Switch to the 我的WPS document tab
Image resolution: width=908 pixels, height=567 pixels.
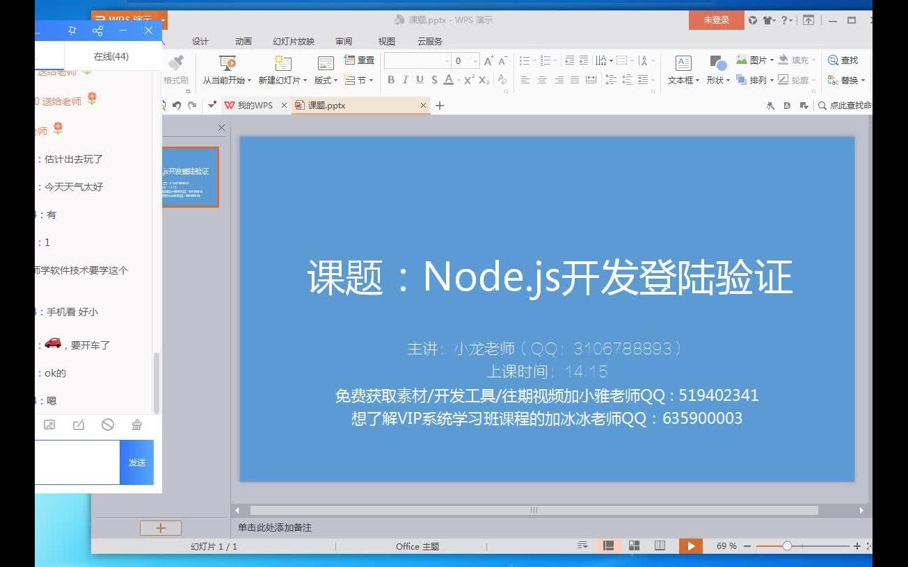coord(255,106)
